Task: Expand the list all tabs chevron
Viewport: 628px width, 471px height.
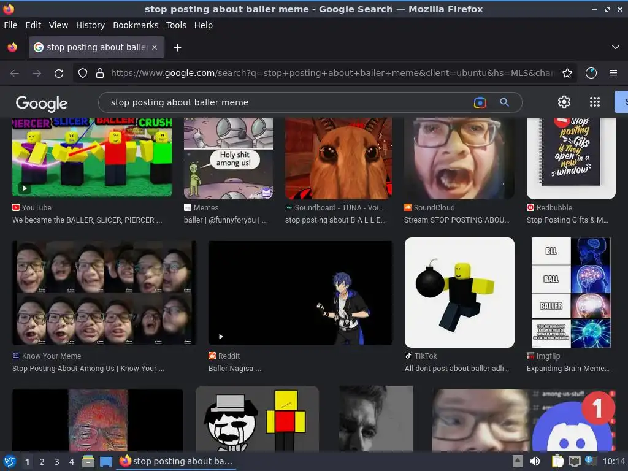Action: pyautogui.click(x=615, y=47)
